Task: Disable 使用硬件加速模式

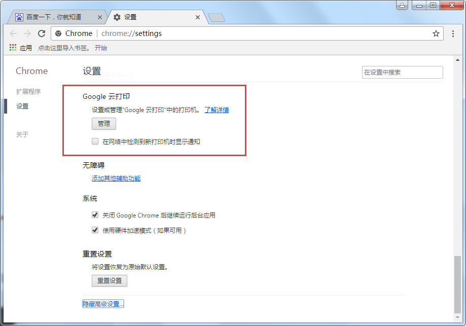Action: point(95,229)
